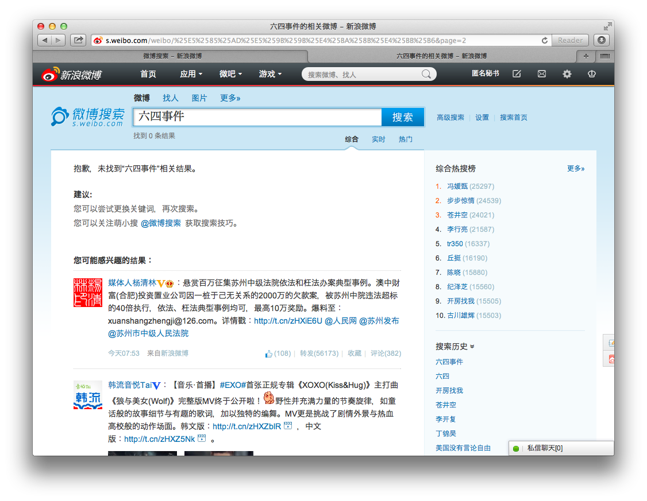
Task: Open the 应用 dropdown menu
Action: point(191,74)
